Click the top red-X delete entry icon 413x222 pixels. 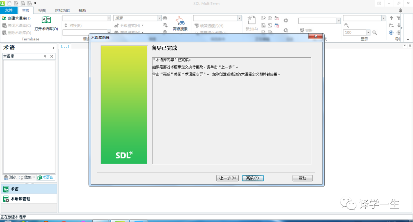tap(277, 18)
